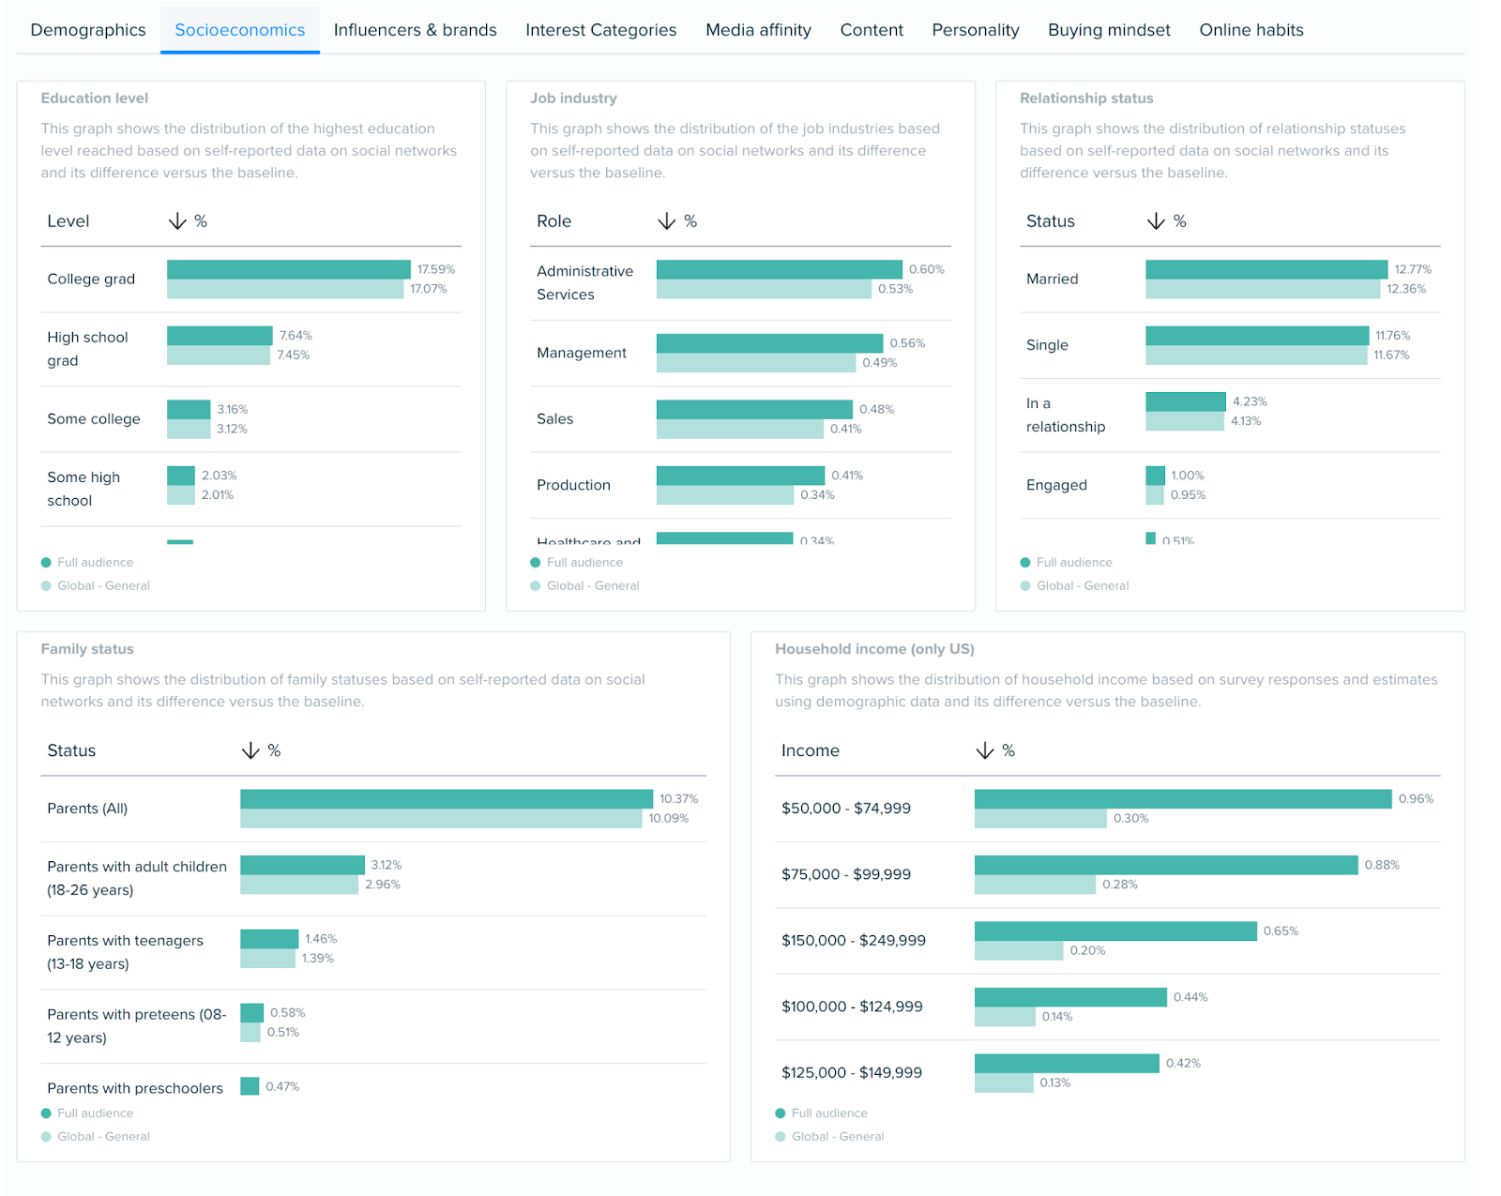The image size is (1501, 1196).
Task: Open the Media affinity tab
Action: [758, 30]
